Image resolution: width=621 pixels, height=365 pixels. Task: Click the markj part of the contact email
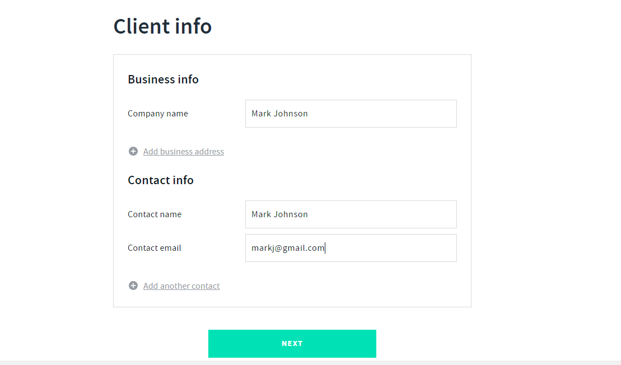[x=263, y=248]
